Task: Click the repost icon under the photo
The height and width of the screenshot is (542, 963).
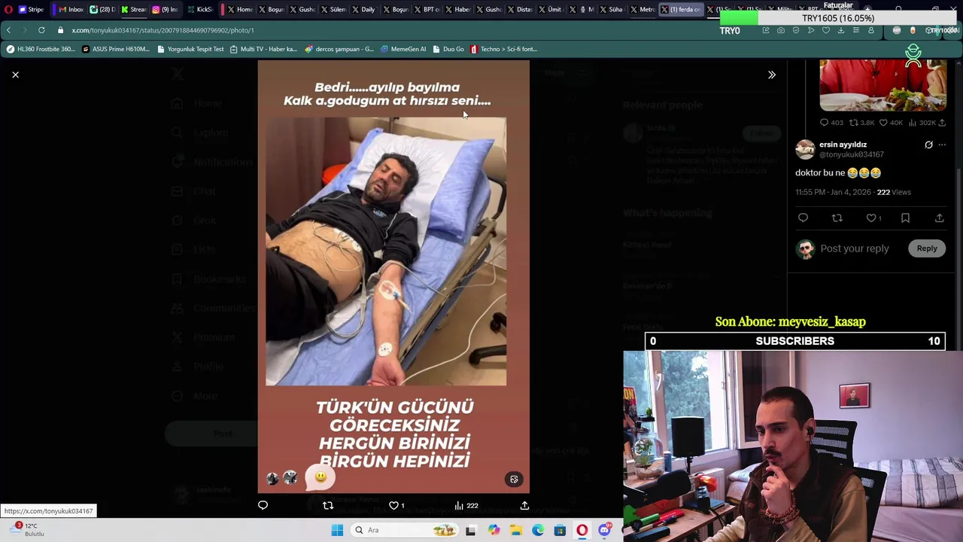Action: 328,505
